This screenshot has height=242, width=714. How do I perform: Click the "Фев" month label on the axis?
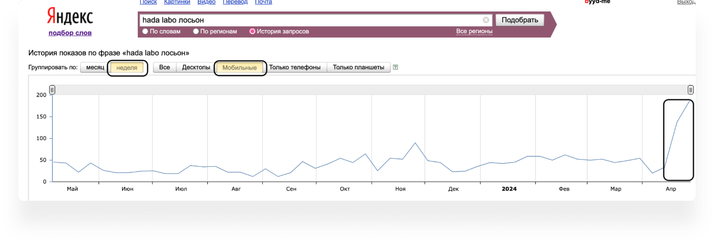click(x=564, y=189)
